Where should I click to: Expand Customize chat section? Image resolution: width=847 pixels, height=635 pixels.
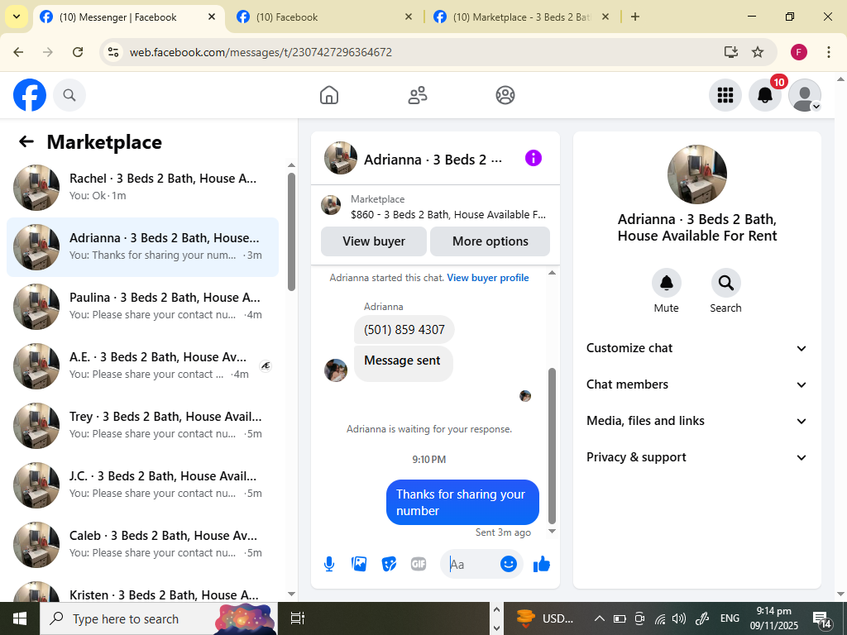(x=696, y=348)
